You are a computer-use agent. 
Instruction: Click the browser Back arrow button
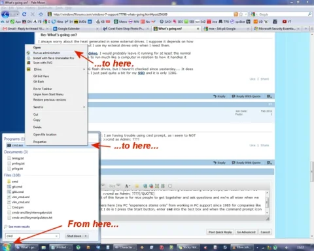(x=5, y=14)
